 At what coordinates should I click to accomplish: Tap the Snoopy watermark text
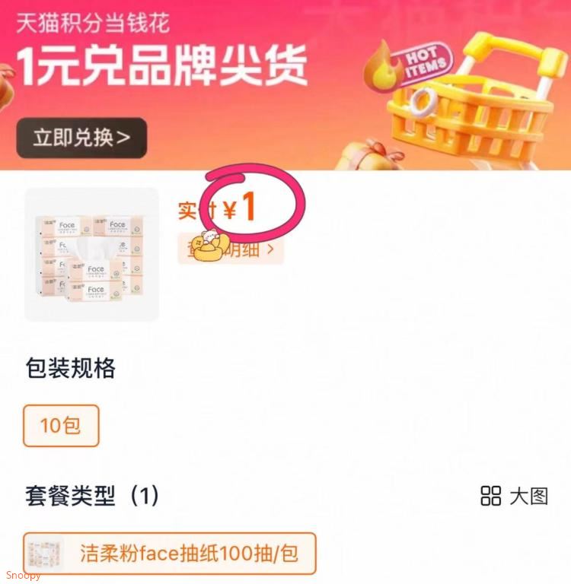(23, 576)
